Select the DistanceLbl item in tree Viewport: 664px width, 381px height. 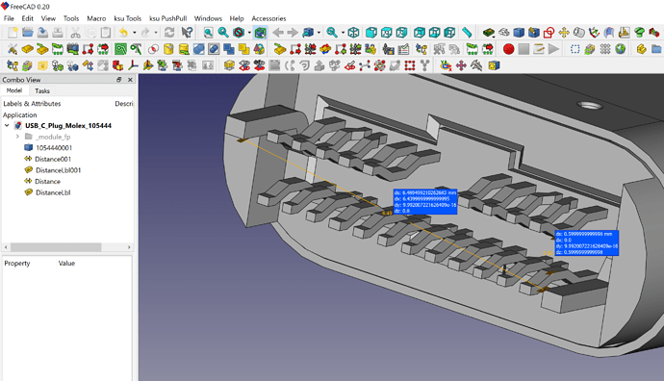tap(53, 192)
